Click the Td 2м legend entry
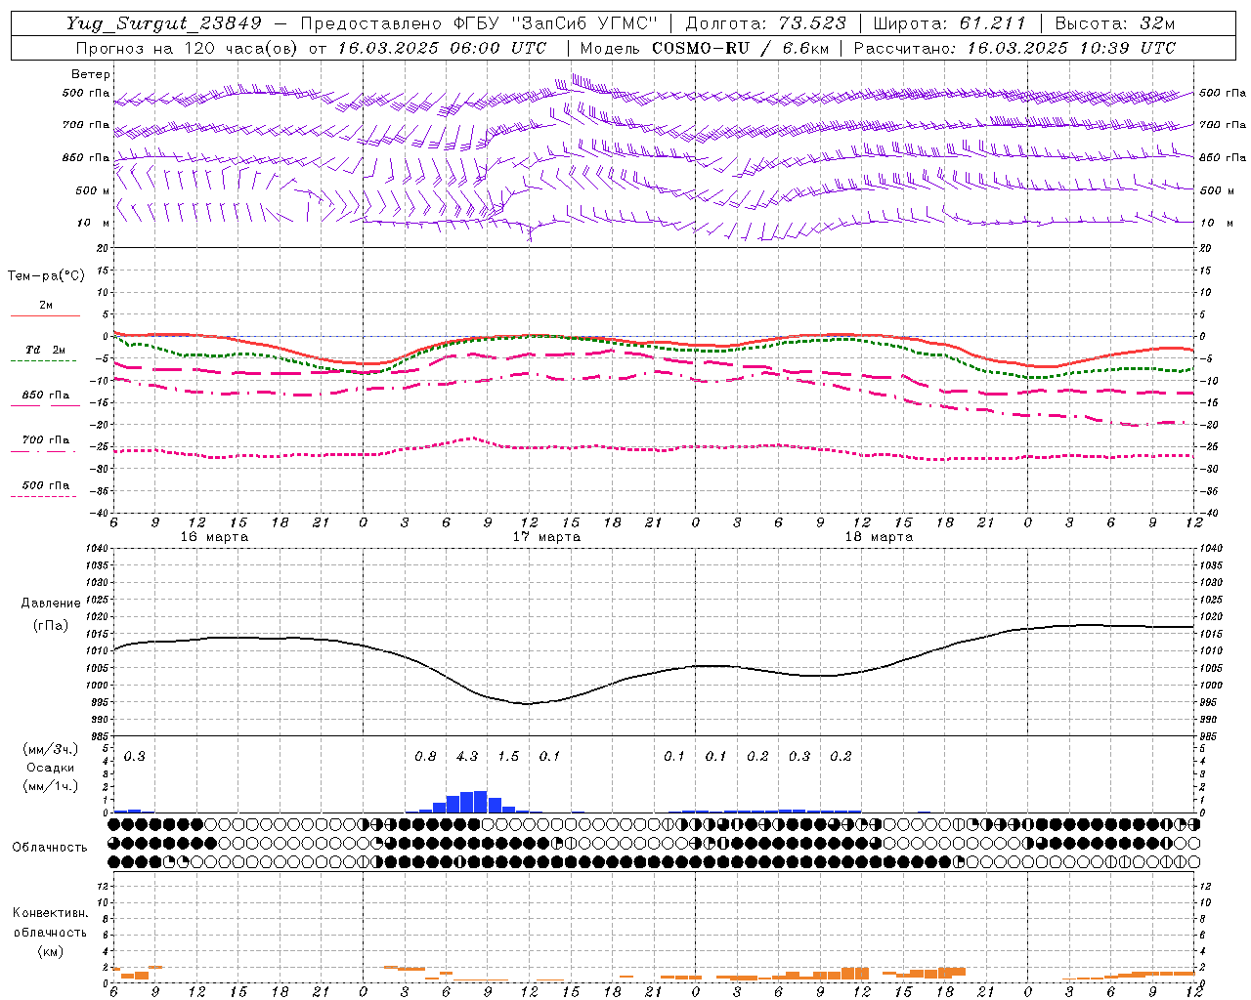Image resolution: width=1251 pixels, height=1000 pixels. (x=45, y=350)
